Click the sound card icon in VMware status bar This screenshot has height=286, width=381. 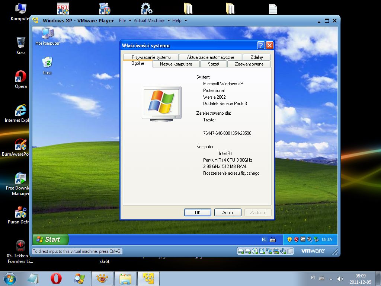pyautogui.click(x=283, y=251)
